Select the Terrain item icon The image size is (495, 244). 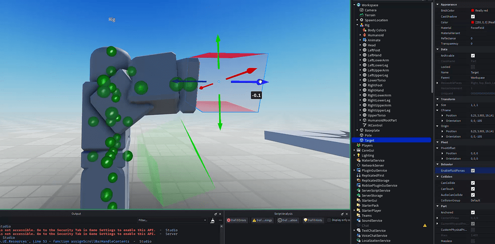click(x=362, y=15)
